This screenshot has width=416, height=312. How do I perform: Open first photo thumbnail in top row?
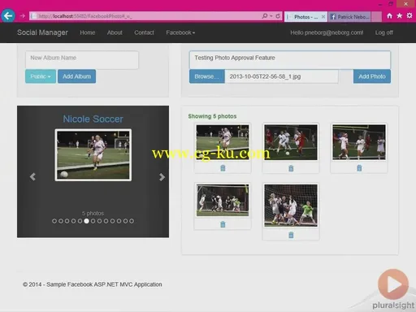pos(223,142)
